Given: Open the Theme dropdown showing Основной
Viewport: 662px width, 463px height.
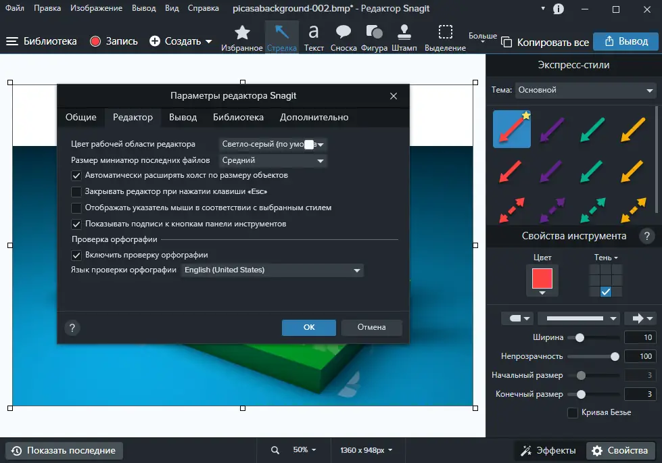Looking at the screenshot, I should pos(586,90).
